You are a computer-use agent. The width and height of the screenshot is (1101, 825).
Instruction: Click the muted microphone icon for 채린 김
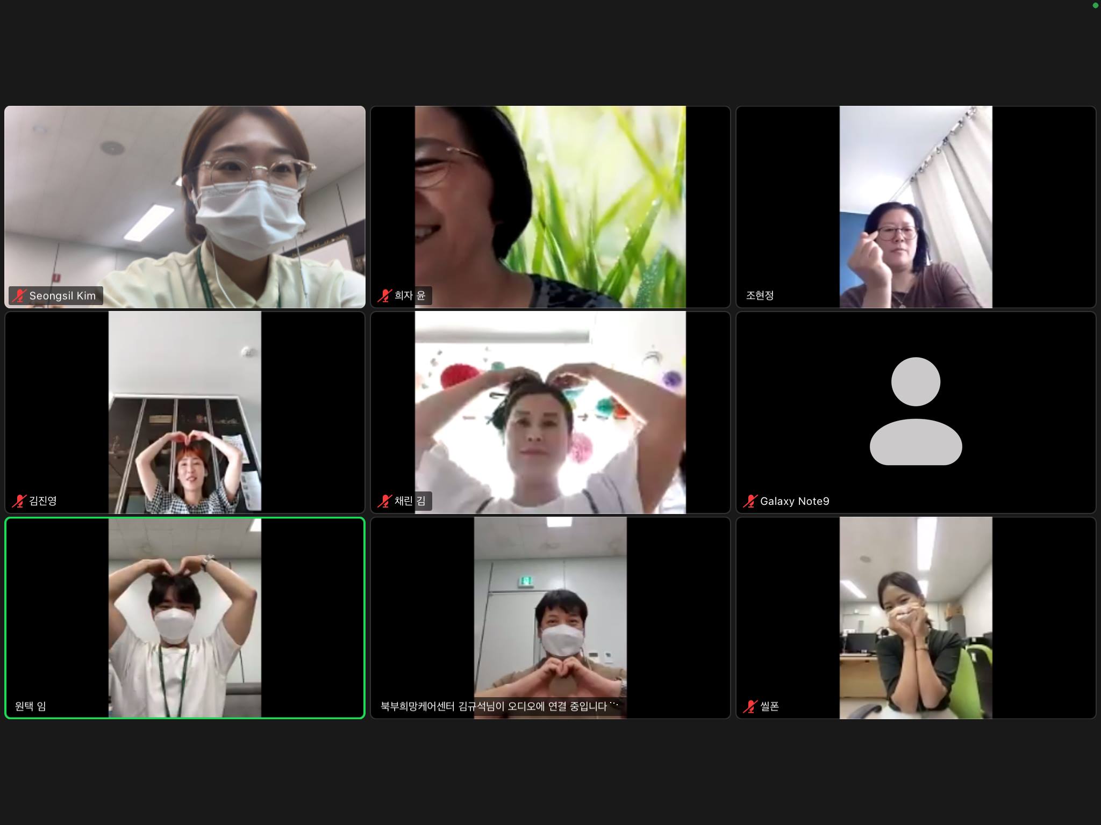384,501
